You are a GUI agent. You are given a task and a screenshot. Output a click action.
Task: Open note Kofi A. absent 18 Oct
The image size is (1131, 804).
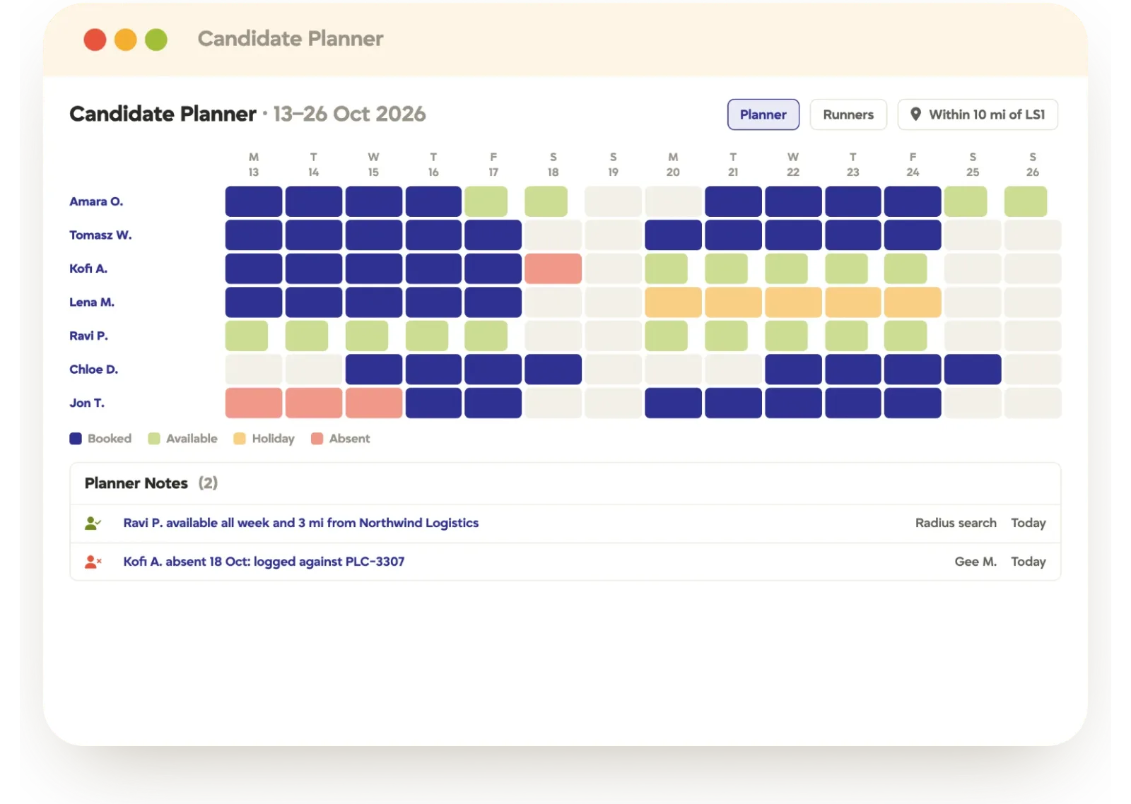tap(264, 562)
